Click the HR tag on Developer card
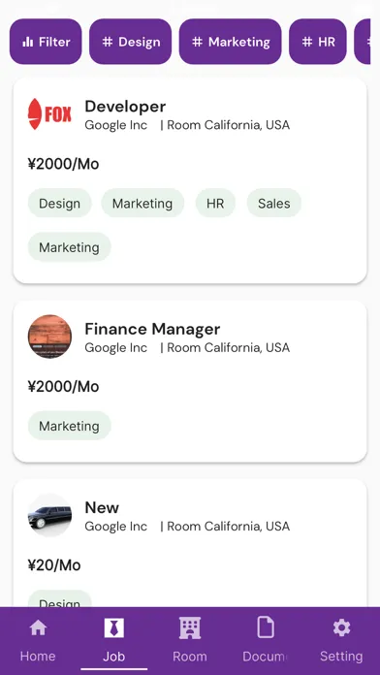Image resolution: width=380 pixels, height=675 pixels. 215,204
